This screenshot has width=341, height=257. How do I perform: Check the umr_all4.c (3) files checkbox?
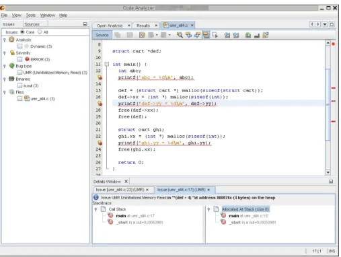point(20,98)
